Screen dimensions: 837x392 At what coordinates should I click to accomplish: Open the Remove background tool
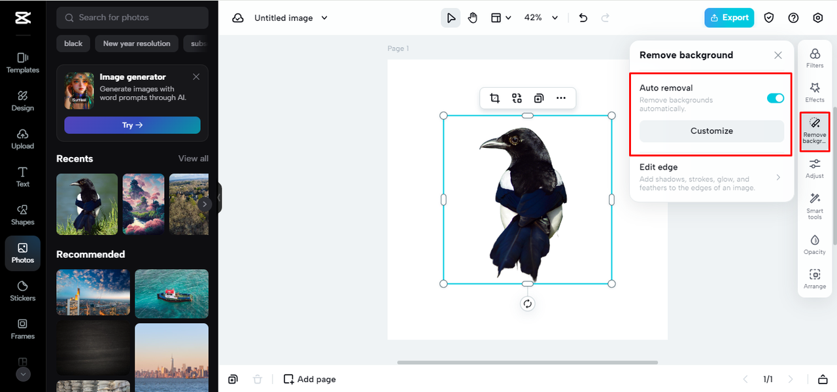(x=815, y=132)
